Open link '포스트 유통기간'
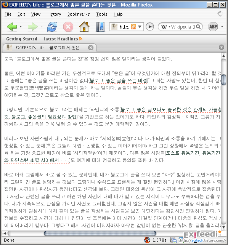The width and height of the screenshot is (228, 245). pos(183,153)
